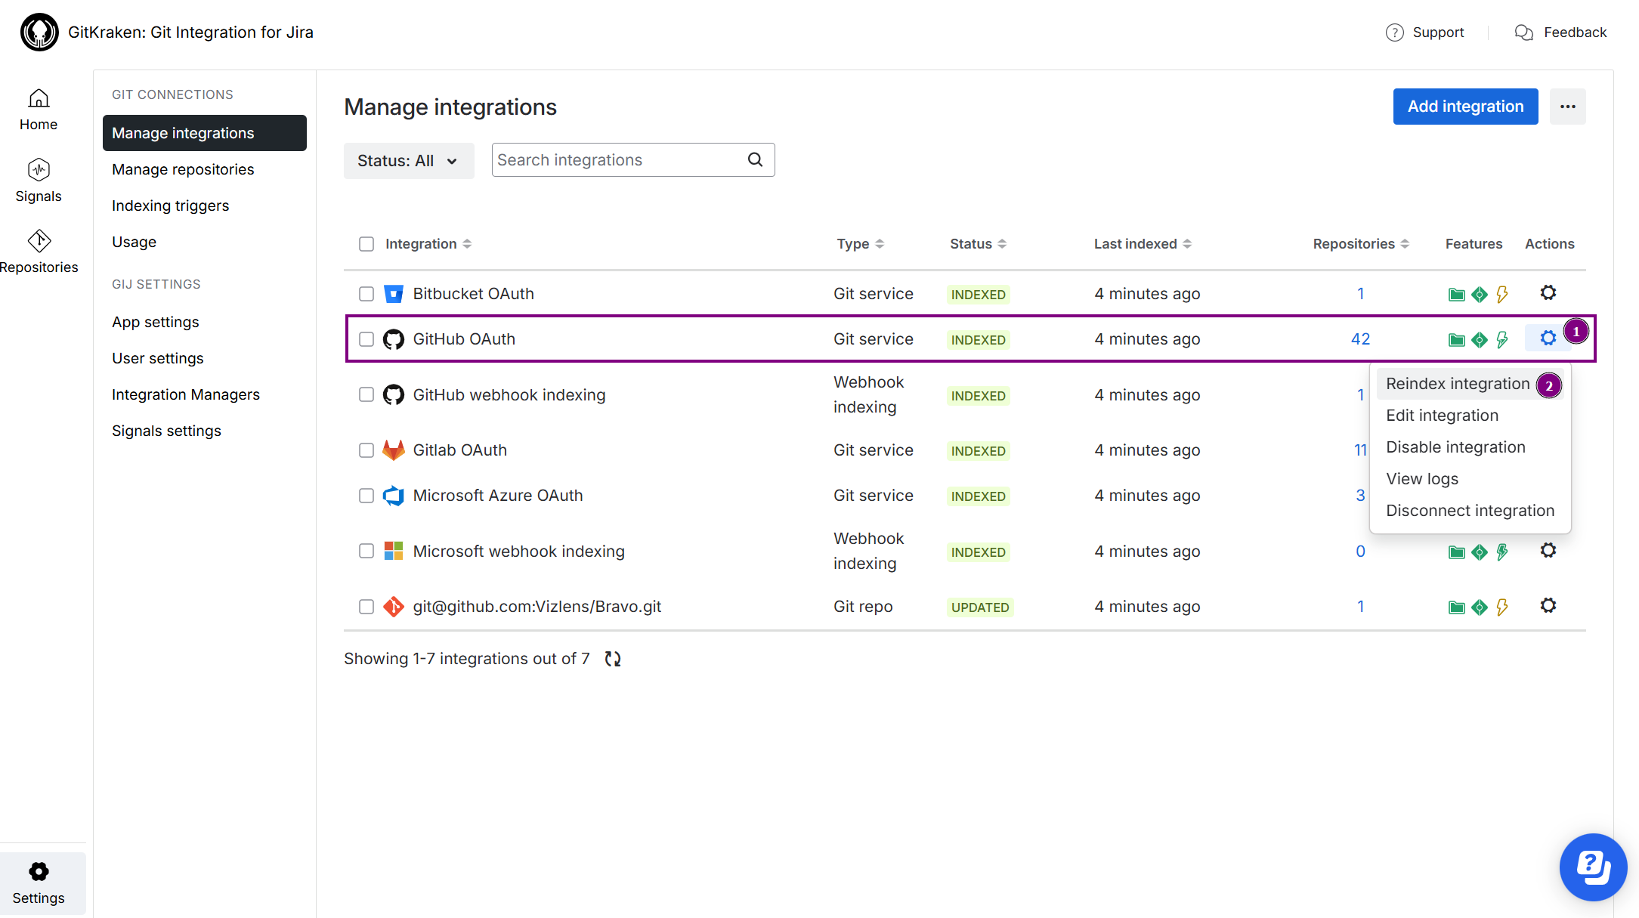Viewport: 1639px width, 918px height.
Task: Open Settings at the bottom of the sidebar
Action: (39, 882)
